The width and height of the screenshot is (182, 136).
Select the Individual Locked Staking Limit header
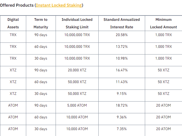(x=77, y=23)
